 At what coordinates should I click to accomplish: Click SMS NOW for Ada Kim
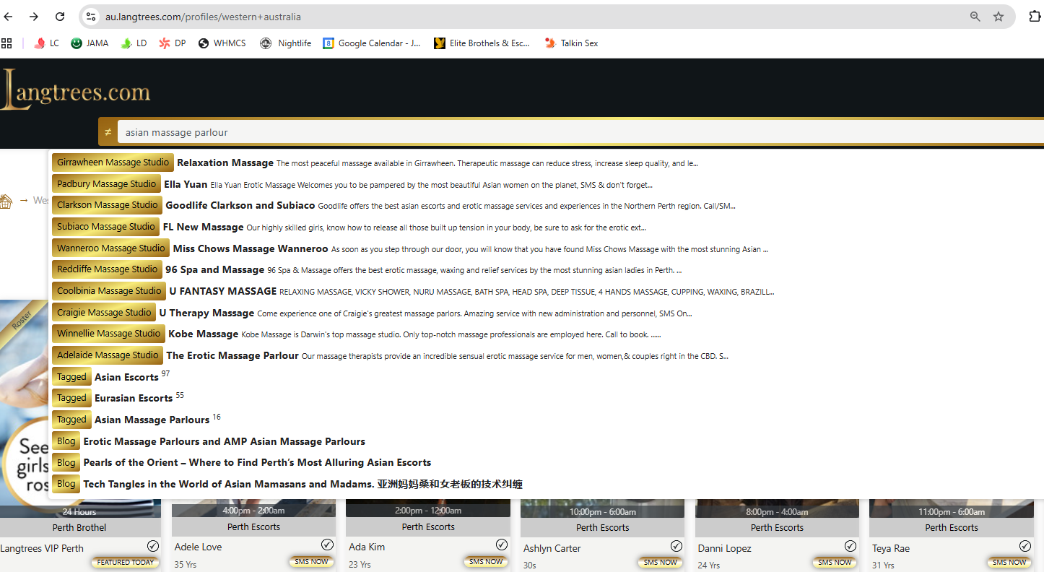485,561
